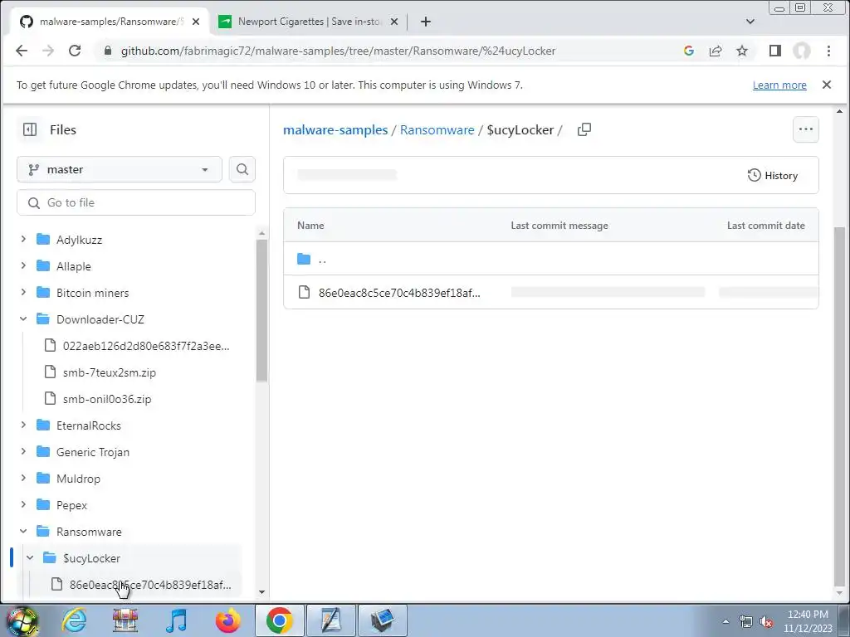Screen dimensions: 850x637
Task: Click the file tree search icon button
Action: point(242,169)
